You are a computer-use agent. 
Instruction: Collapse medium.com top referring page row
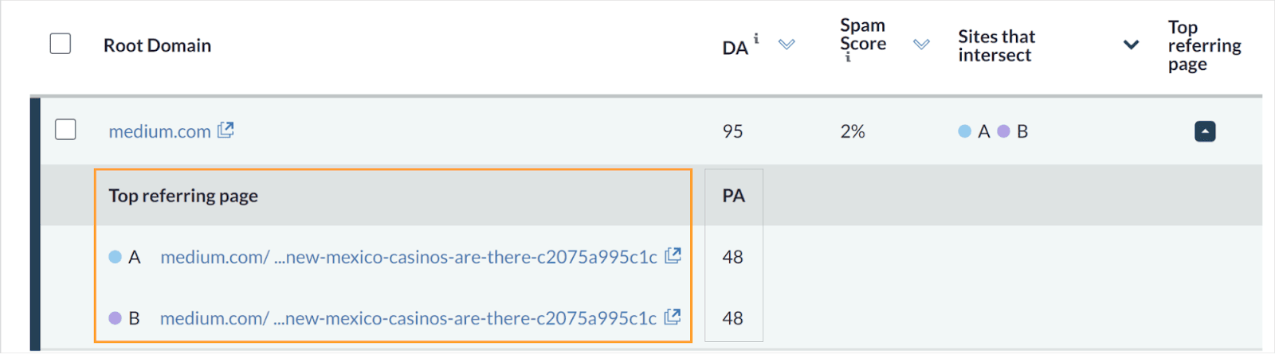pyautogui.click(x=1205, y=131)
